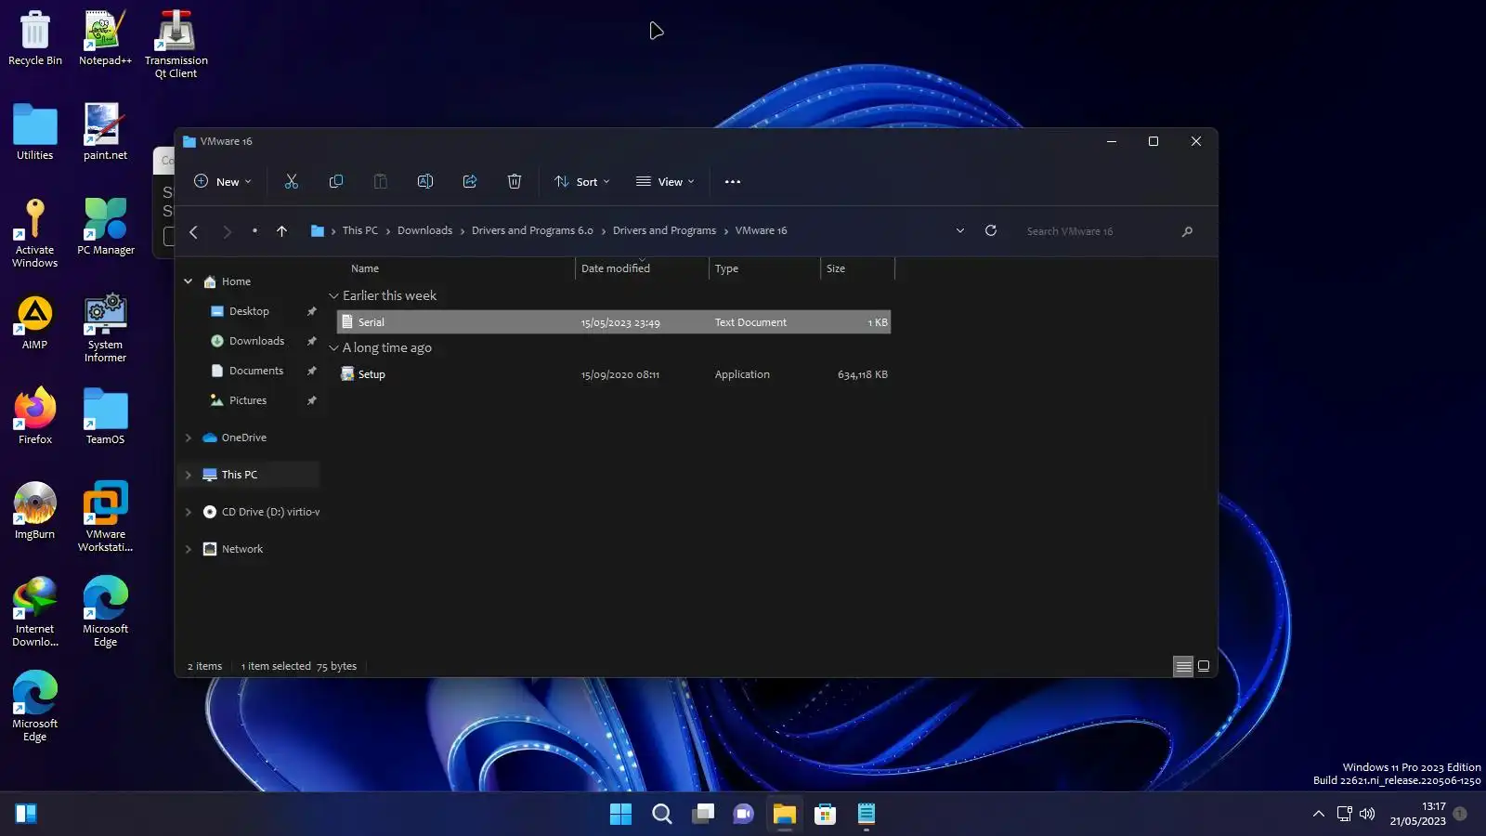The width and height of the screenshot is (1486, 836).
Task: Jump to 'Drivers and Programs 6.0' breadcrumb
Action: click(x=532, y=231)
